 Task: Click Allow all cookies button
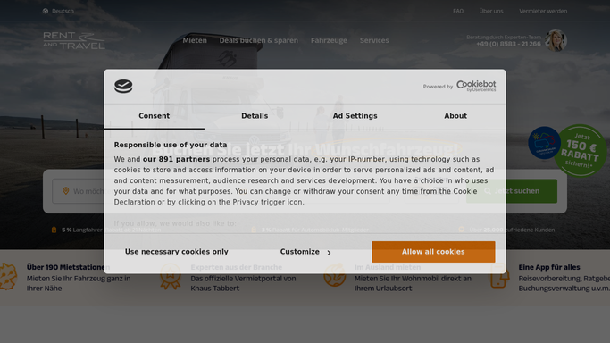pyautogui.click(x=433, y=252)
